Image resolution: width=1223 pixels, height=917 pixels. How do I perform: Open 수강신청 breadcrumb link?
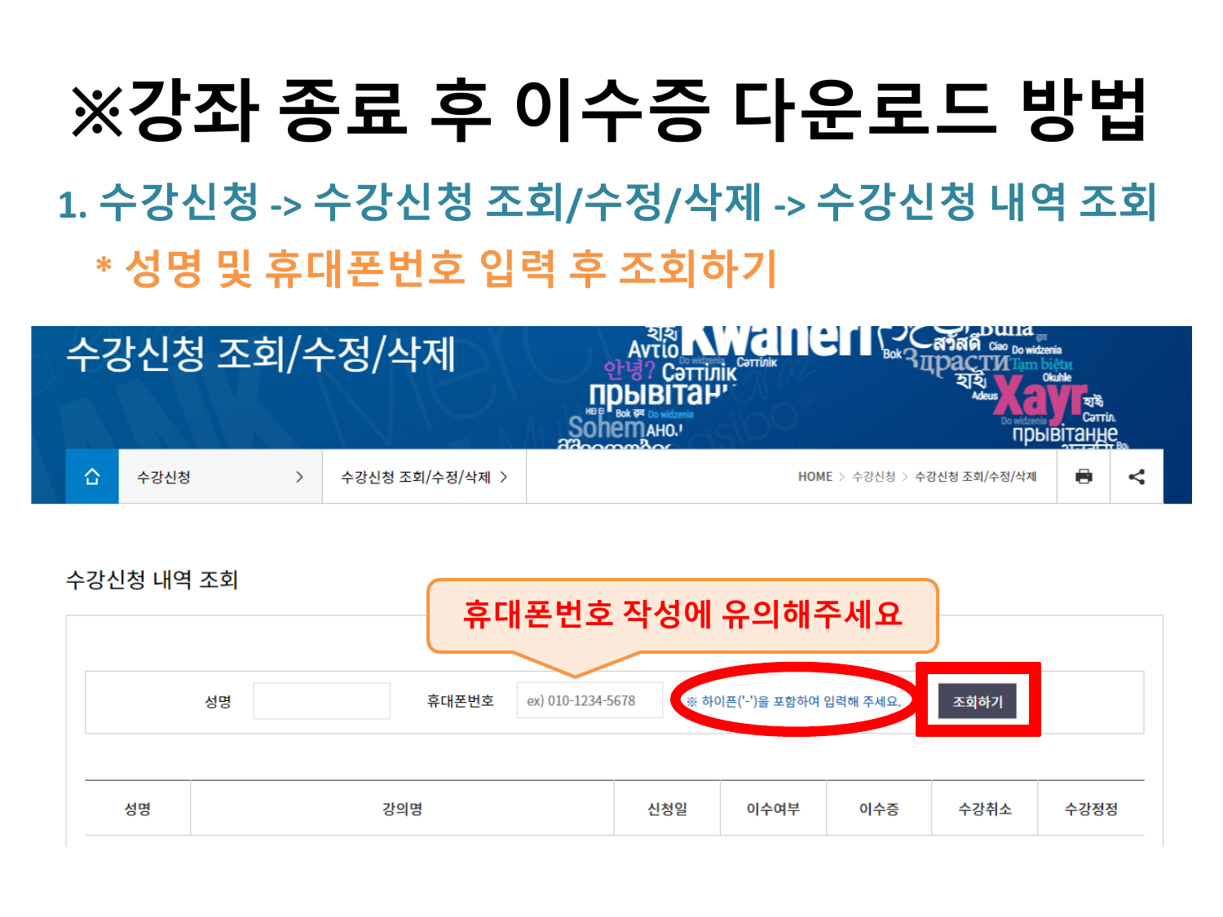click(x=873, y=477)
